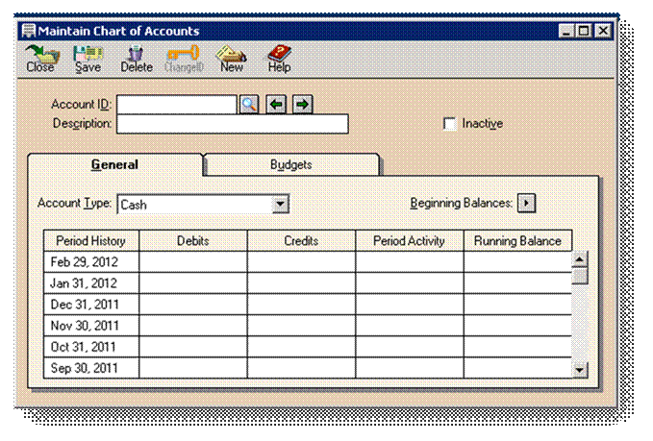Viewport: 653px width, 441px height.
Task: Click the Close toolbar icon
Action: [41, 59]
